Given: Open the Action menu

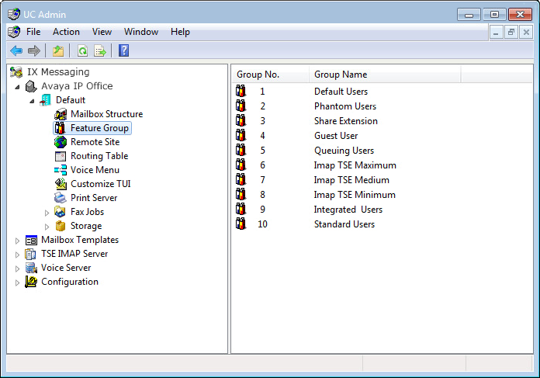Looking at the screenshot, I should 66,32.
